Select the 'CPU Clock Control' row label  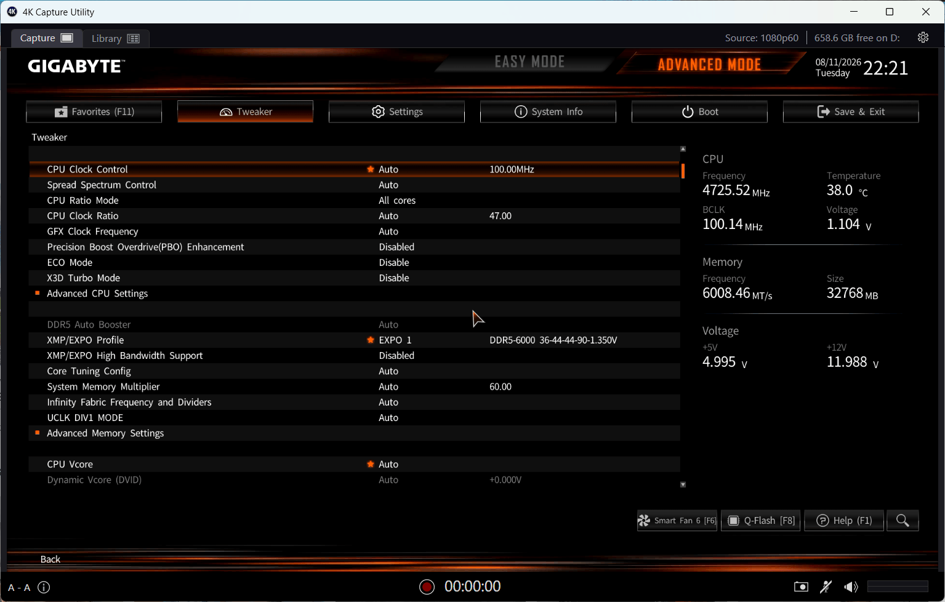point(87,169)
